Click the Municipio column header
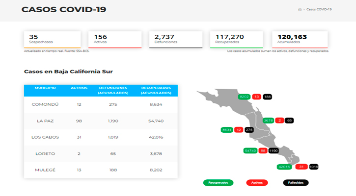Viewport: 356px width, 196px height. point(45,88)
